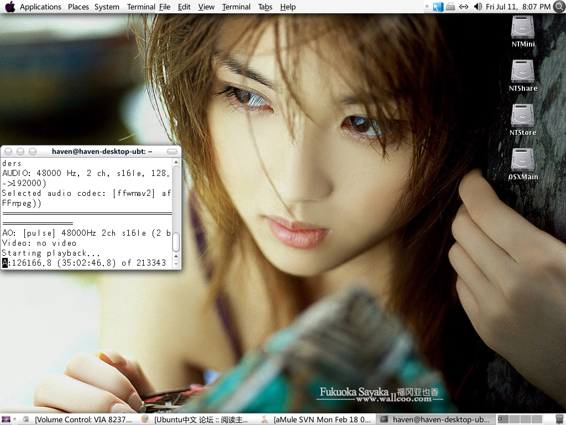Open the View menu

pos(206,7)
